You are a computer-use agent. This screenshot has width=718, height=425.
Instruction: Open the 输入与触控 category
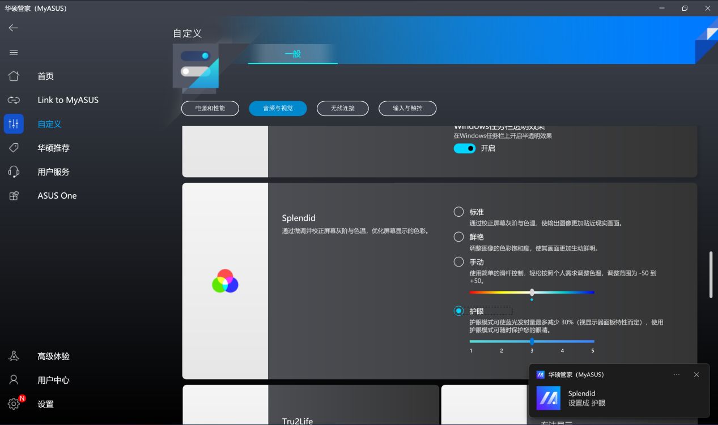407,108
